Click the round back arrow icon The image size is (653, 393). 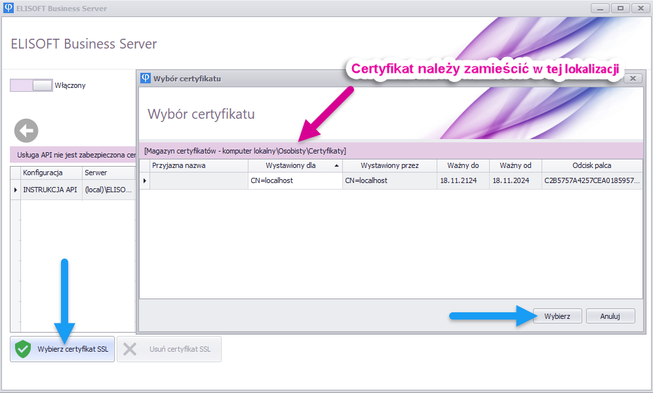point(26,131)
